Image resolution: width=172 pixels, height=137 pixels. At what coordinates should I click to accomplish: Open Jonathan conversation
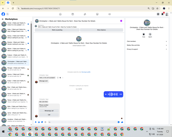pos(15,120)
